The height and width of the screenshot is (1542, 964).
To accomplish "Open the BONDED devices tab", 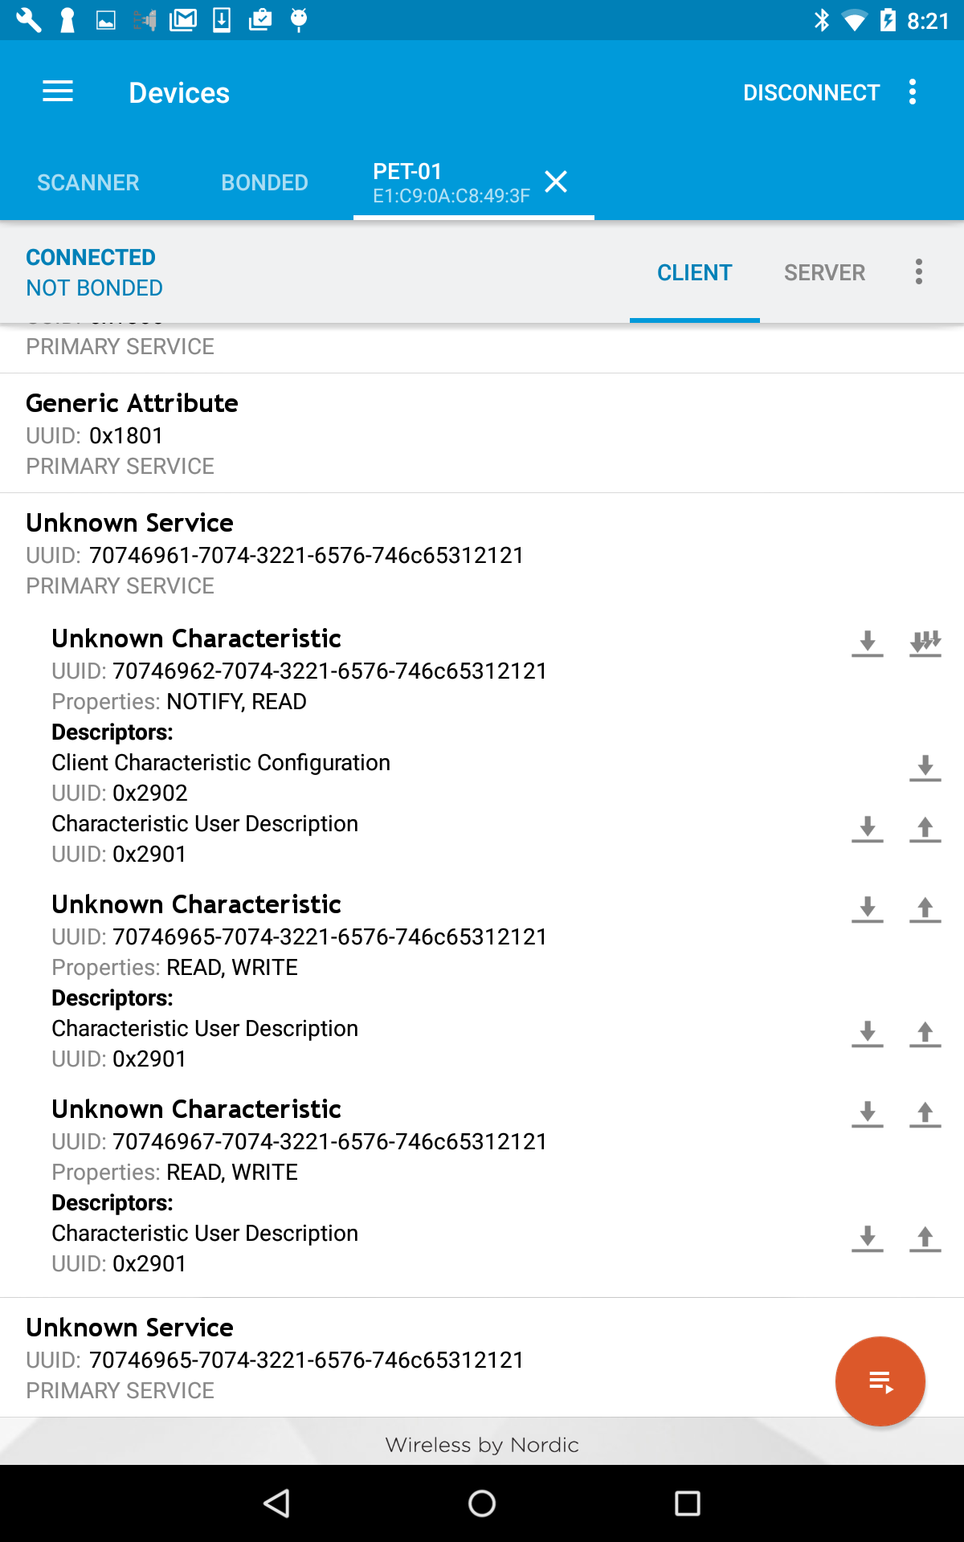I will click(264, 182).
